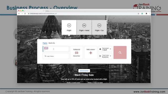Image resolution: width=168 pixels, height=94 pixels.
Task: Click the green extension icon in the toolbar
Action: click(x=142, y=14)
